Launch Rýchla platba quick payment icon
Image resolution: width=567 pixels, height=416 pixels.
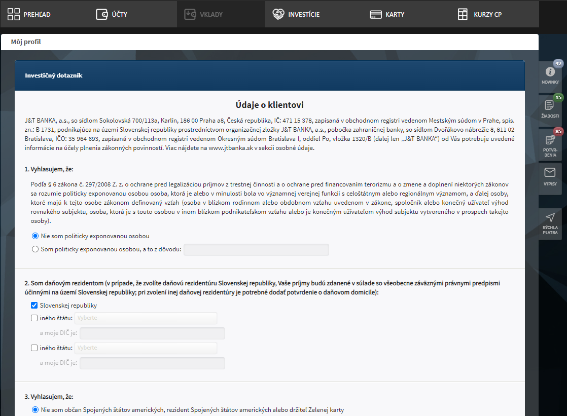(550, 218)
